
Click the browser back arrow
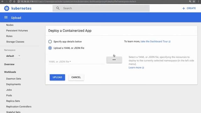3,1
